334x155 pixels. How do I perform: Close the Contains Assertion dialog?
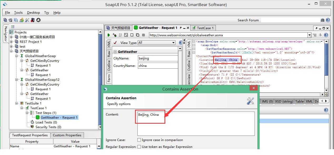point(253,88)
